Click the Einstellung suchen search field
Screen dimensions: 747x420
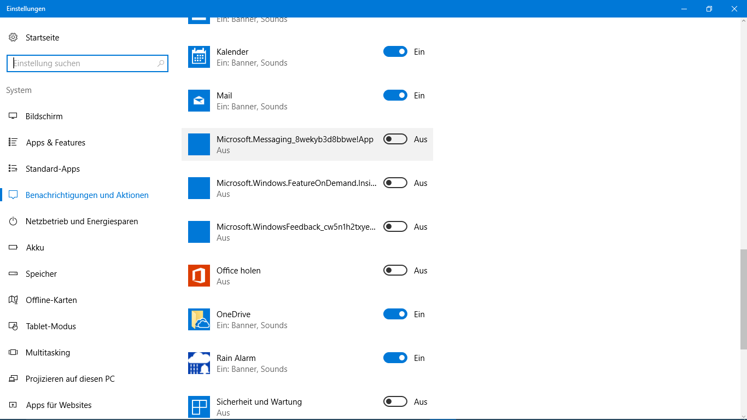click(x=87, y=63)
